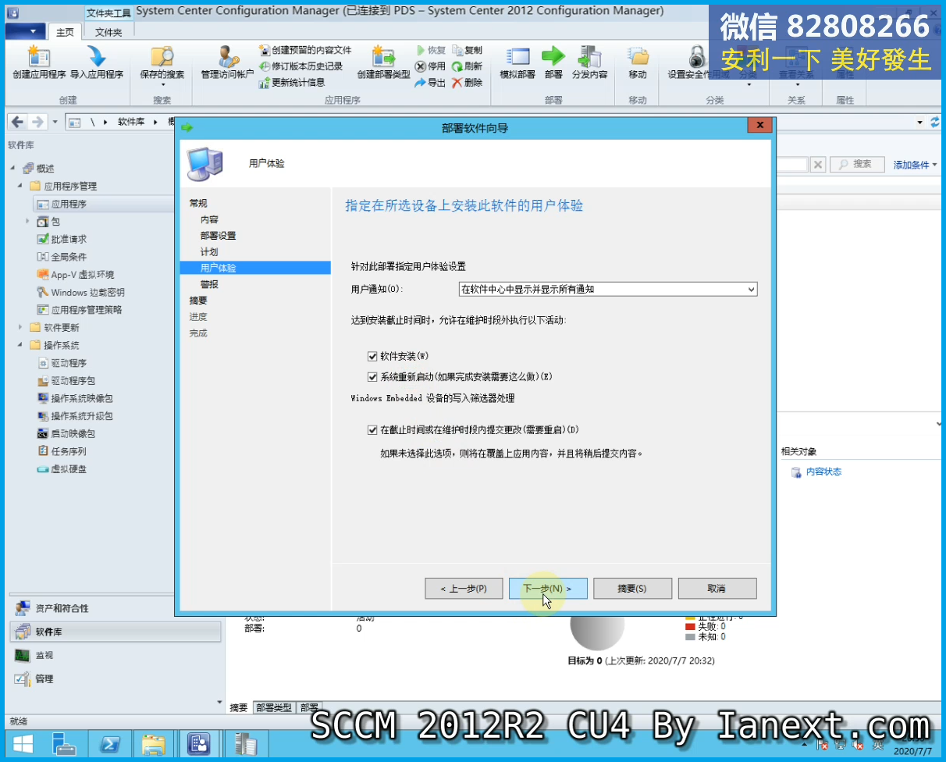This screenshot has width=946, height=762.
Task: Collapse the Overview (概述) tree node
Action: click(12, 169)
